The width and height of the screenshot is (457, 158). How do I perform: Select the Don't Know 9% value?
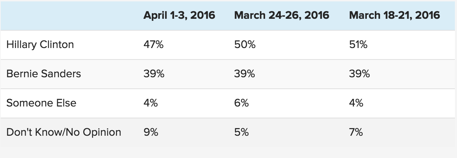(151, 132)
